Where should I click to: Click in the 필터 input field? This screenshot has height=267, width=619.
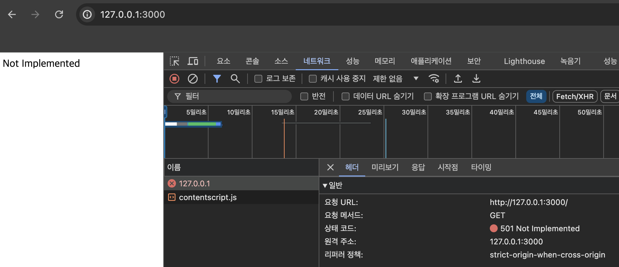click(x=230, y=96)
